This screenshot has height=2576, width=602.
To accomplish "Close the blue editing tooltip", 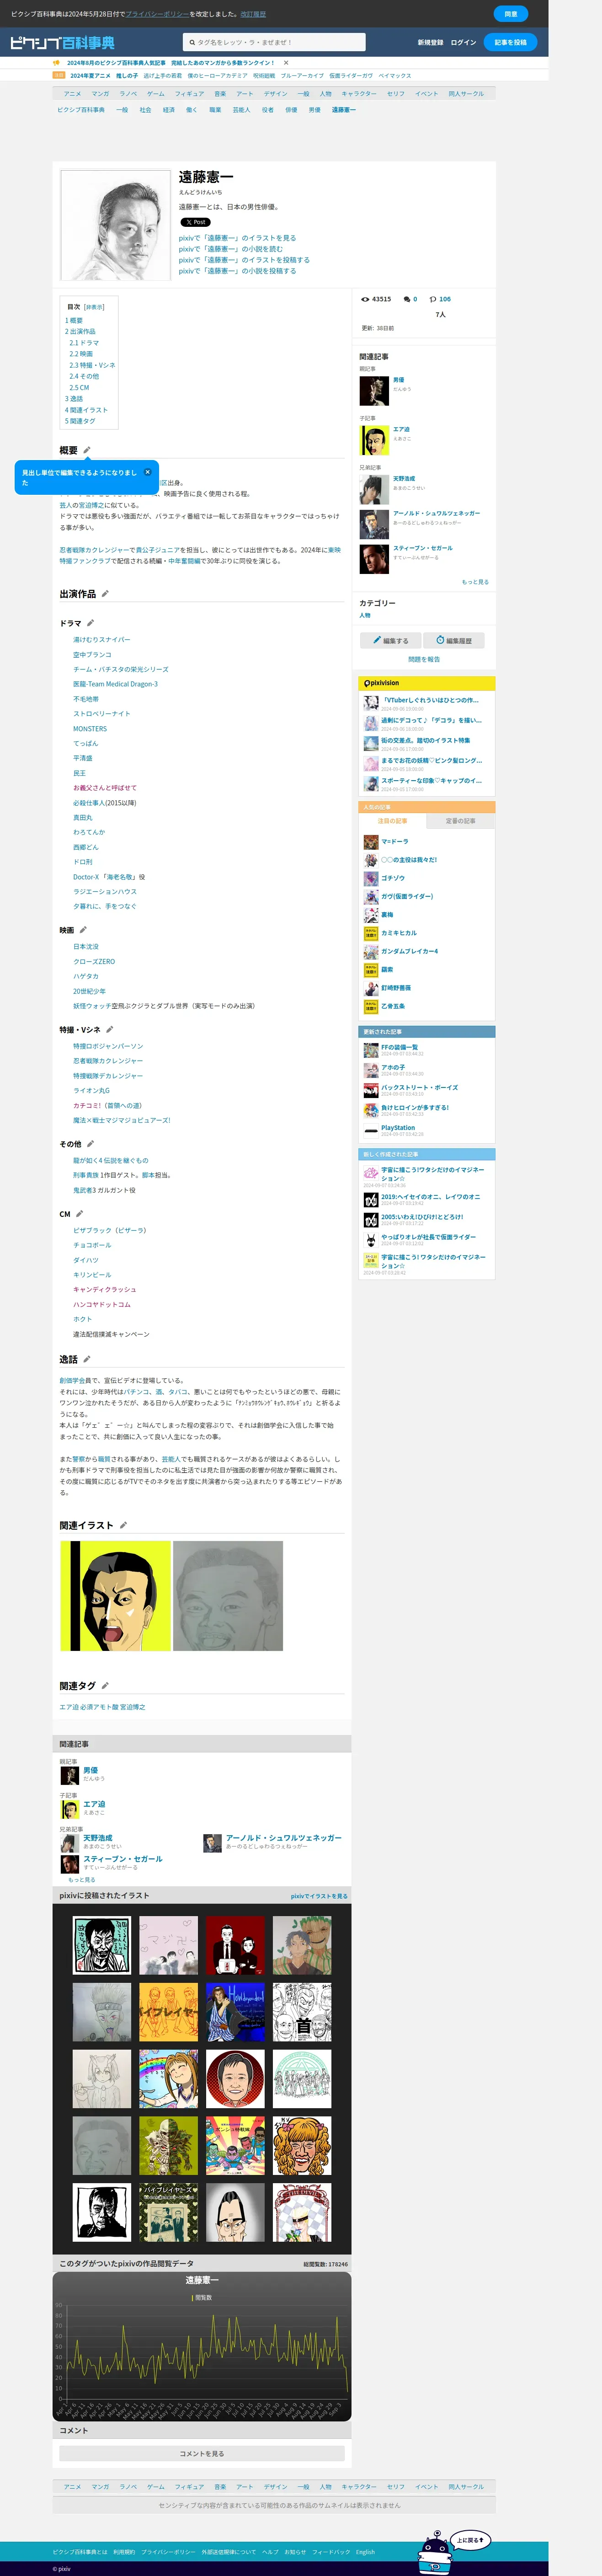I will pyautogui.click(x=148, y=472).
